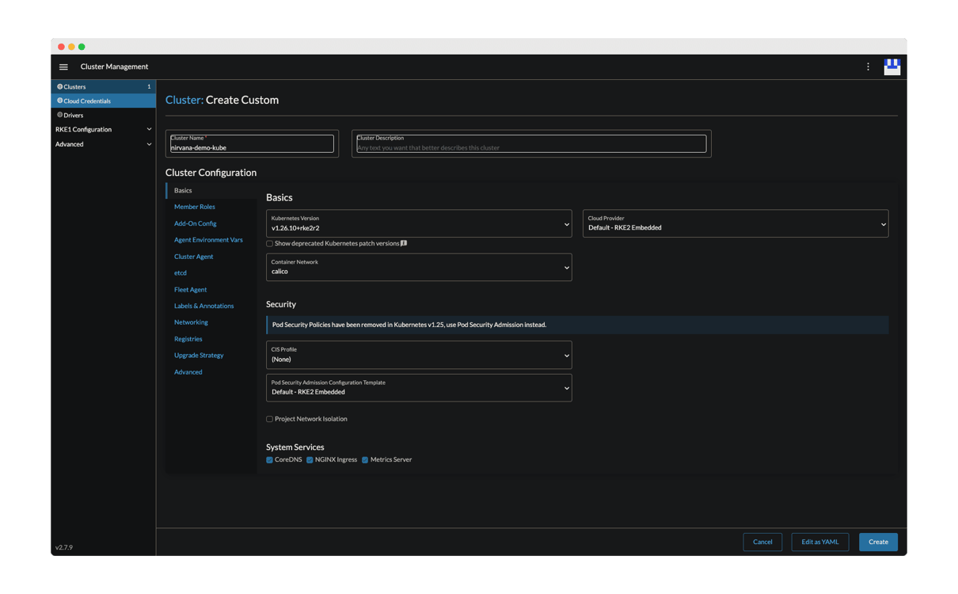Open the Registries tab
The width and height of the screenshot is (958, 594).
[x=188, y=339]
